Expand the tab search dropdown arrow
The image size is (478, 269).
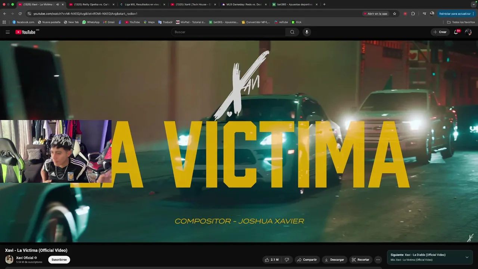point(473,4)
